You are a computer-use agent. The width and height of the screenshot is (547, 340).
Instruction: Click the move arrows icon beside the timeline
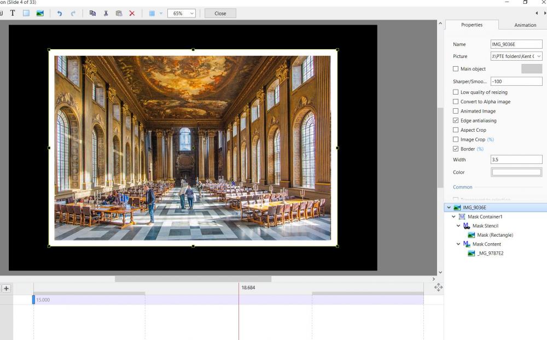pos(438,287)
